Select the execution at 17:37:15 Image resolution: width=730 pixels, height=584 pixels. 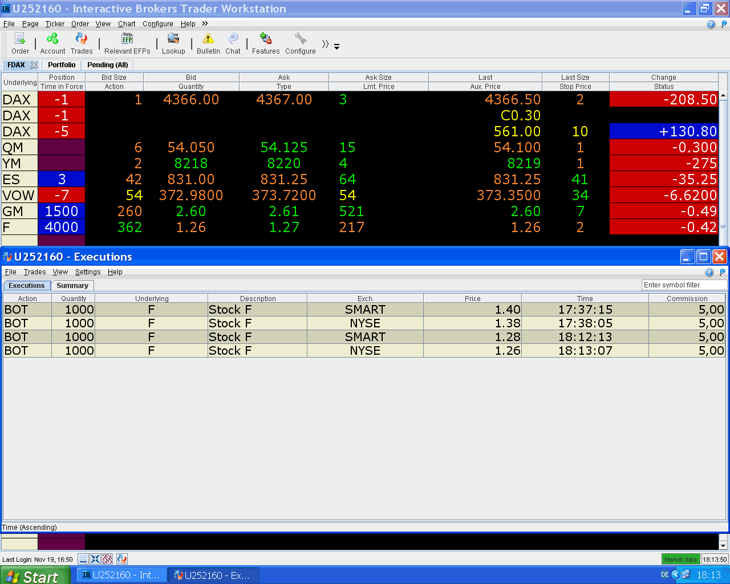click(x=364, y=310)
